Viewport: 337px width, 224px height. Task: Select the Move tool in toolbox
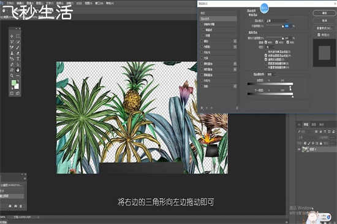point(12,36)
